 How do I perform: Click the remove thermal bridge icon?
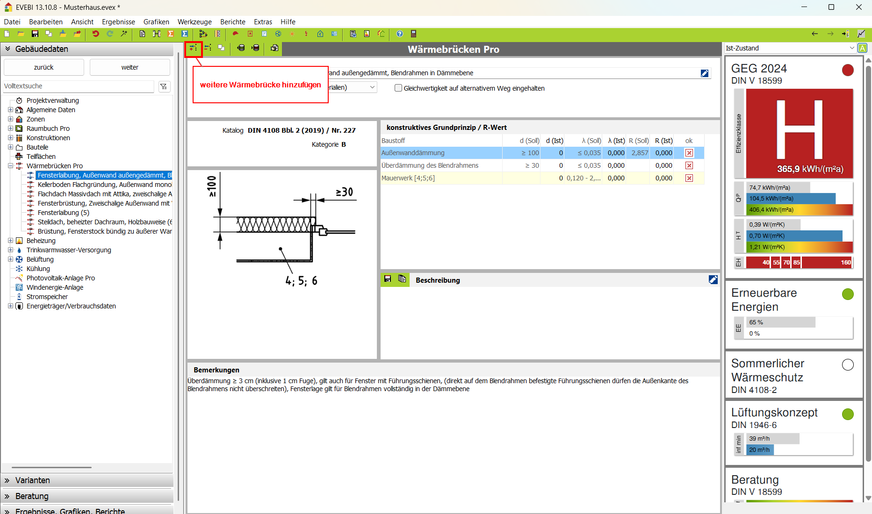[208, 48]
